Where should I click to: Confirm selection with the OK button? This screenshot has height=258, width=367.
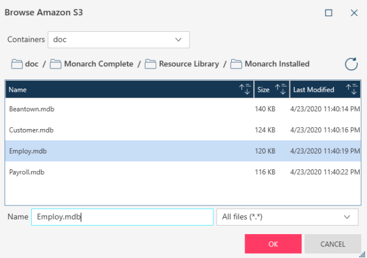tap(273, 244)
